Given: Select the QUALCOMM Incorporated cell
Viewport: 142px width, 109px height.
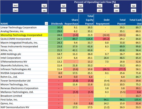Looking at the screenshot, I should (24, 39).
